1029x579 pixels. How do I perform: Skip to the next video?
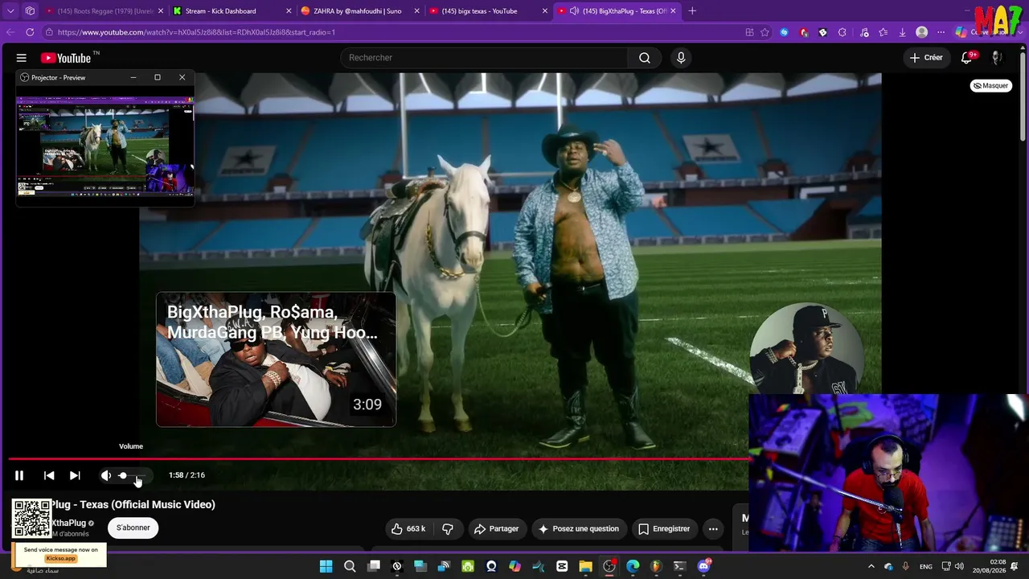click(75, 475)
